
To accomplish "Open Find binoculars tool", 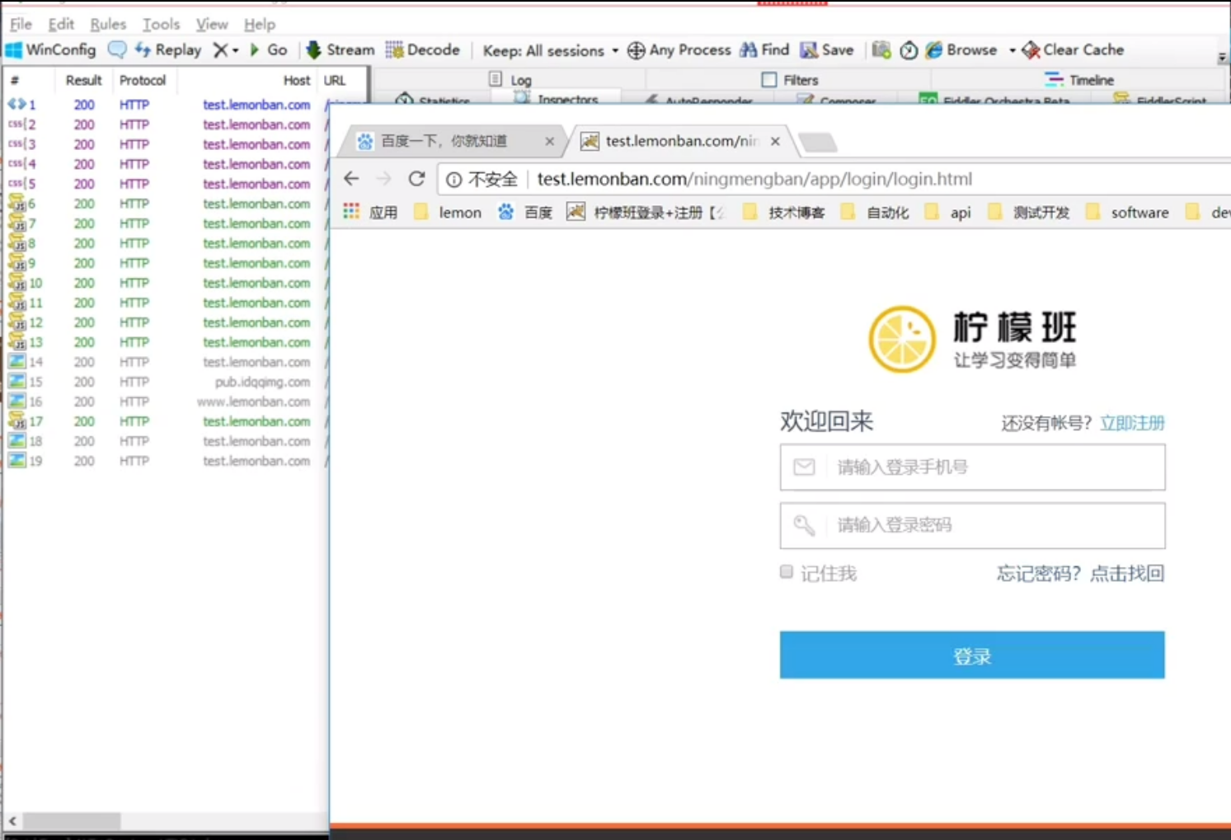I will click(x=764, y=49).
